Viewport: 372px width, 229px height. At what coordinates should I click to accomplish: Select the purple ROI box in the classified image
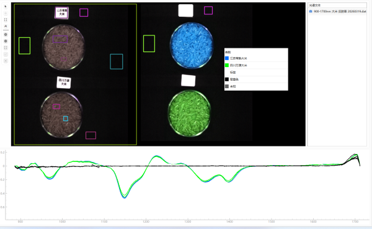(208, 11)
